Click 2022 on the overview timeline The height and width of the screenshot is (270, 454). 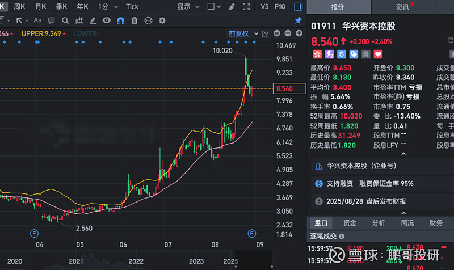[136, 261]
